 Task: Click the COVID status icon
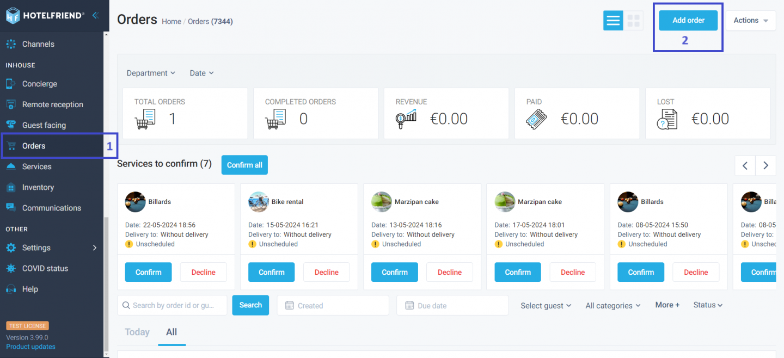(x=10, y=268)
